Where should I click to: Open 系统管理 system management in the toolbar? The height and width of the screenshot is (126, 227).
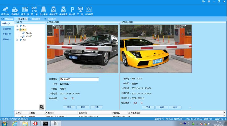pos(89,11)
